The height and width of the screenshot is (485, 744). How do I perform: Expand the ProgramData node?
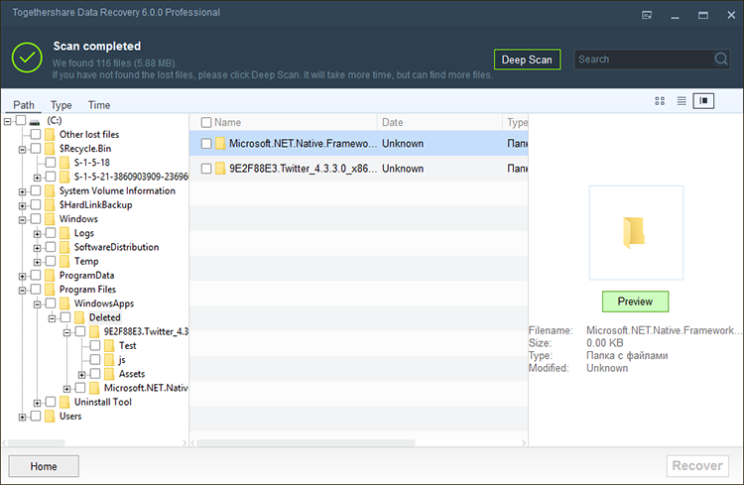pyautogui.click(x=22, y=276)
